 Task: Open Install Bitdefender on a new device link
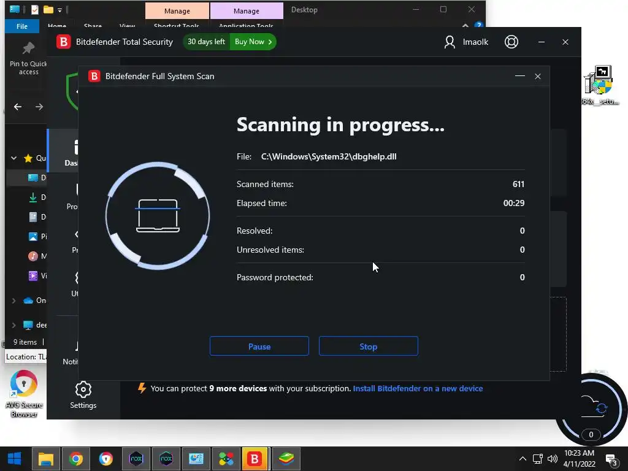click(418, 388)
